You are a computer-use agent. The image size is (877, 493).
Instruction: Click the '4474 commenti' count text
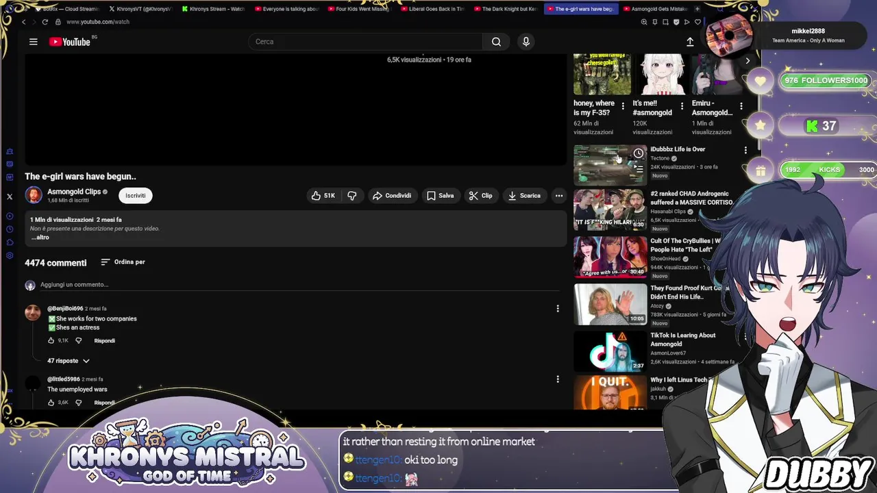pos(55,263)
